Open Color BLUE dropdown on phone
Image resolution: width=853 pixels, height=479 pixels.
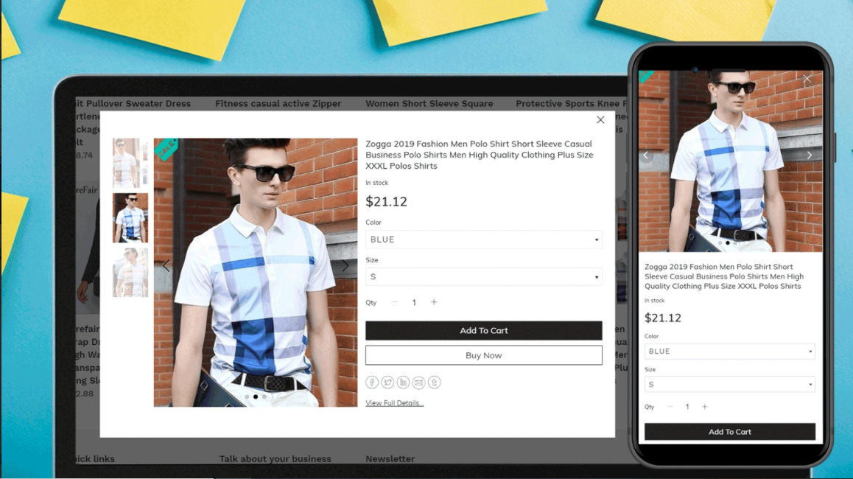(729, 351)
